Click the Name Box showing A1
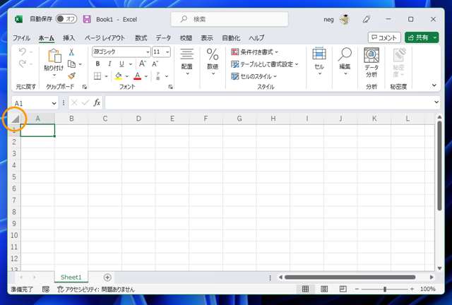The height and width of the screenshot is (305, 452). click(x=32, y=103)
